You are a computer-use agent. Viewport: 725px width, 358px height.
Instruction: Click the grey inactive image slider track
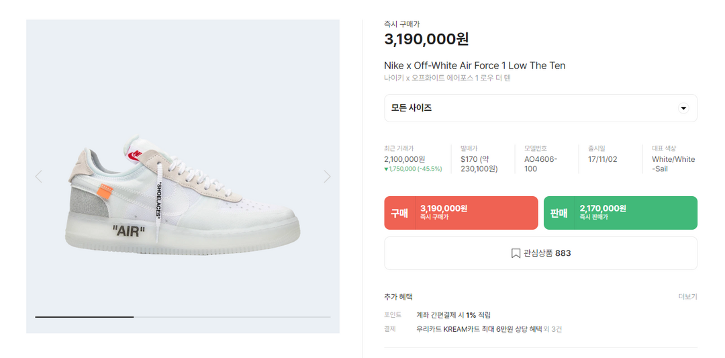click(x=232, y=316)
